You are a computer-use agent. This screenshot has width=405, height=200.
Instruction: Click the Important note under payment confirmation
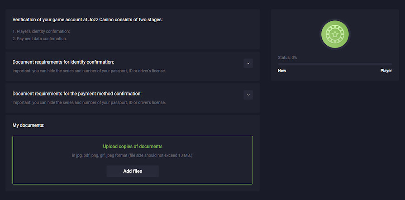coord(89,102)
